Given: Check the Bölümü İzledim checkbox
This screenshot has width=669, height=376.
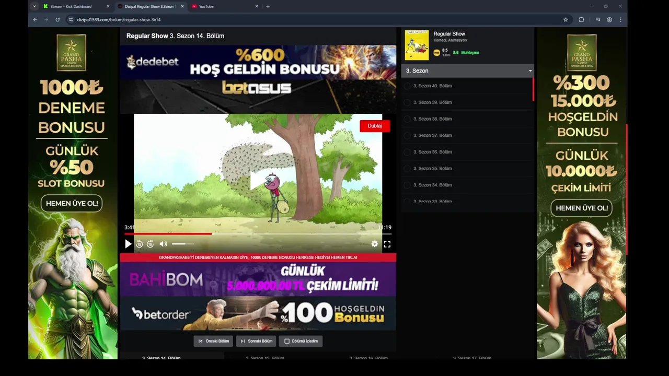Looking at the screenshot, I should coord(287,341).
